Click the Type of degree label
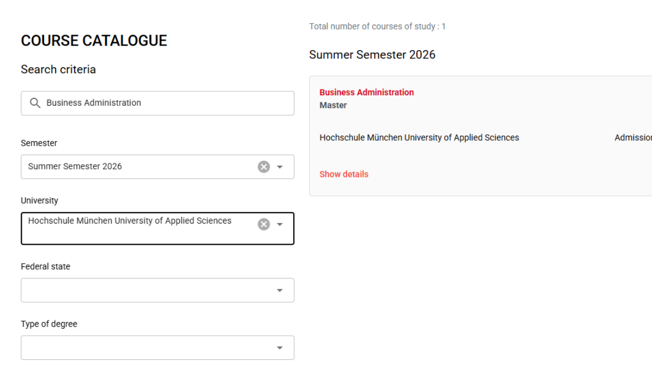 click(x=49, y=324)
